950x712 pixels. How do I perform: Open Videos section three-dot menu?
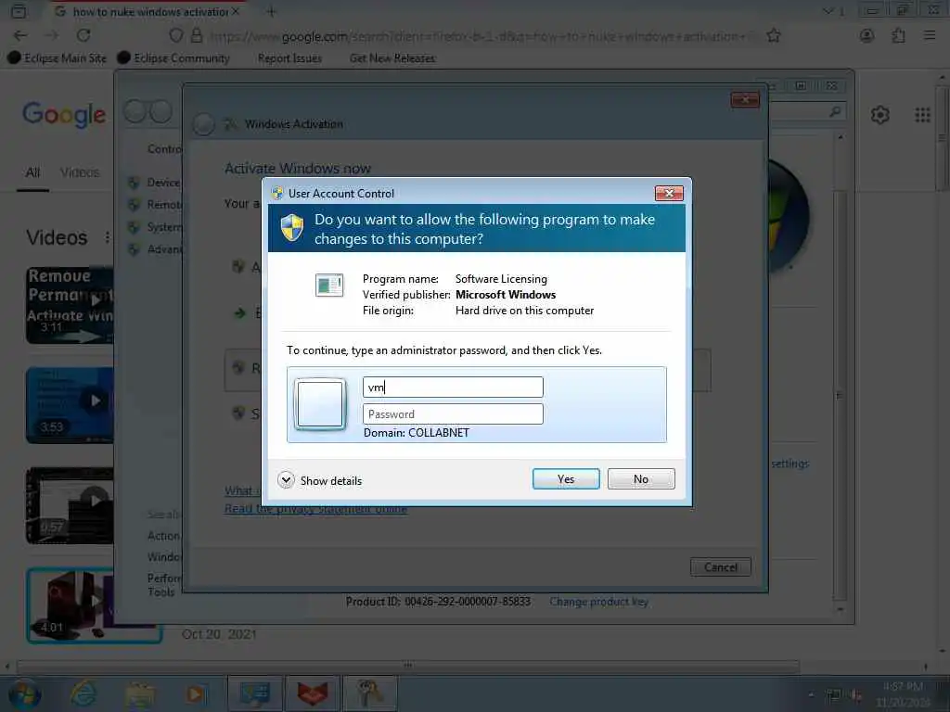pyautogui.click(x=108, y=237)
